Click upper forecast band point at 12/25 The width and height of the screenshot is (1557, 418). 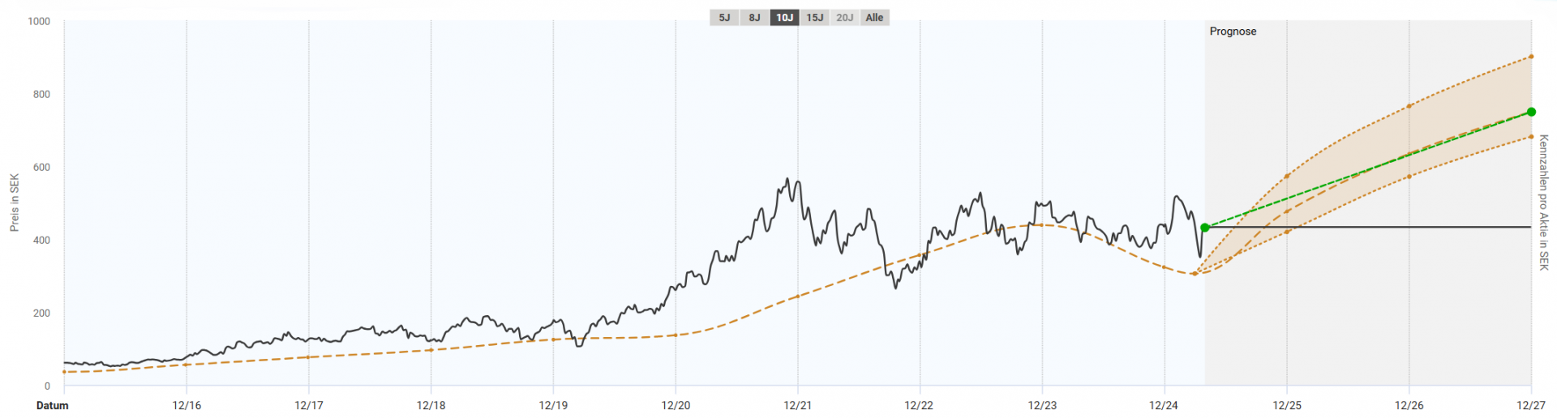pos(1287,176)
